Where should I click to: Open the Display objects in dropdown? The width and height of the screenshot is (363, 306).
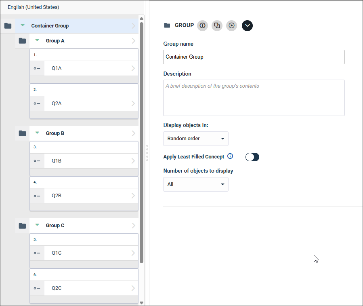pyautogui.click(x=195, y=139)
